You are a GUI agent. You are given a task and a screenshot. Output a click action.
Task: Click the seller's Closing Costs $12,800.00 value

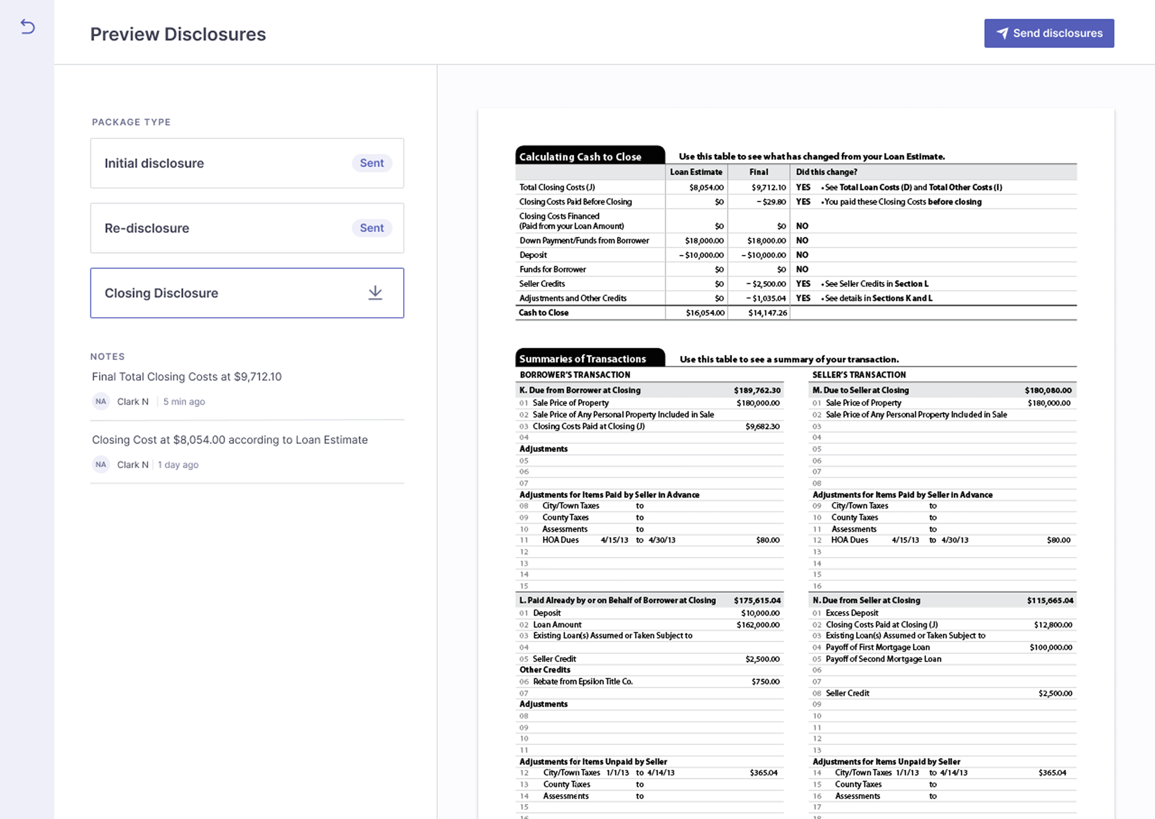pyautogui.click(x=1053, y=625)
